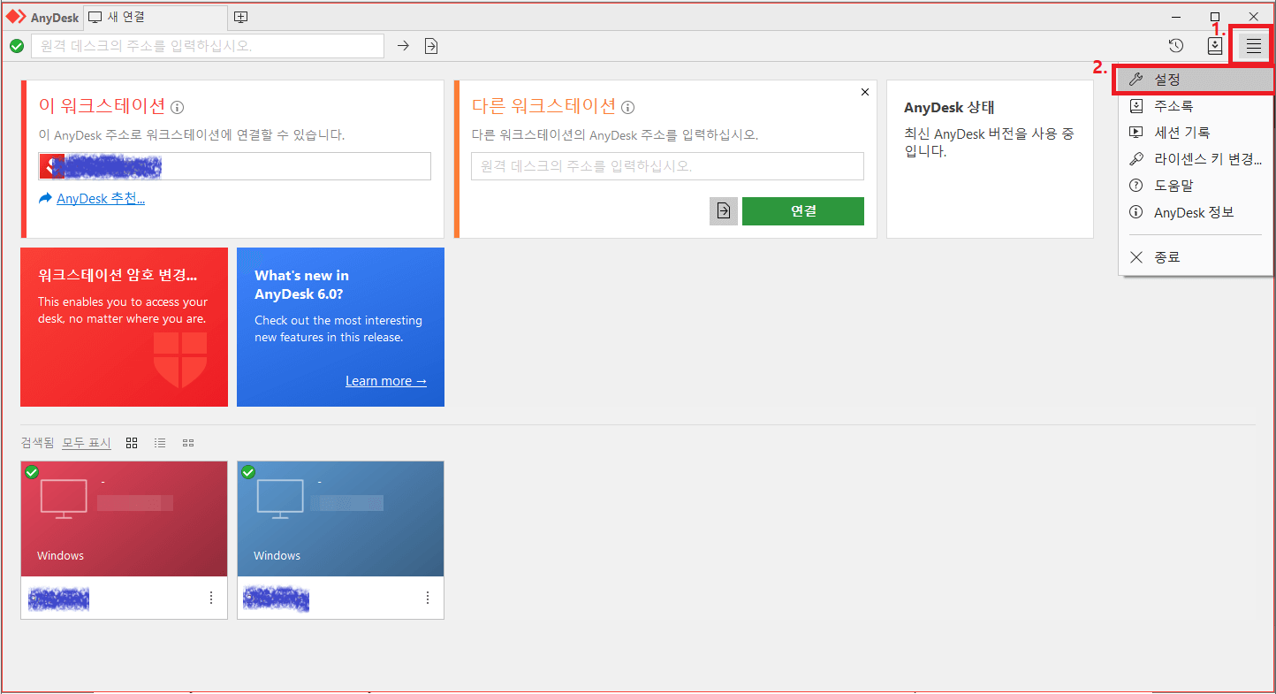Click the 모두 표시 link

tap(87, 443)
